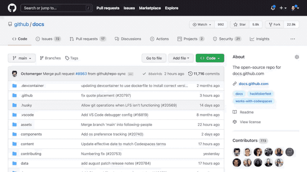Open the components folder
This screenshot has height=172, width=307.
[x=31, y=134]
